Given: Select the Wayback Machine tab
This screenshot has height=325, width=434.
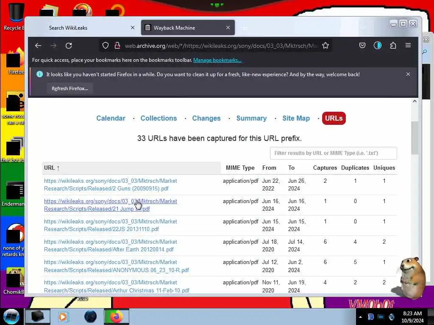Looking at the screenshot, I should pos(188,28).
